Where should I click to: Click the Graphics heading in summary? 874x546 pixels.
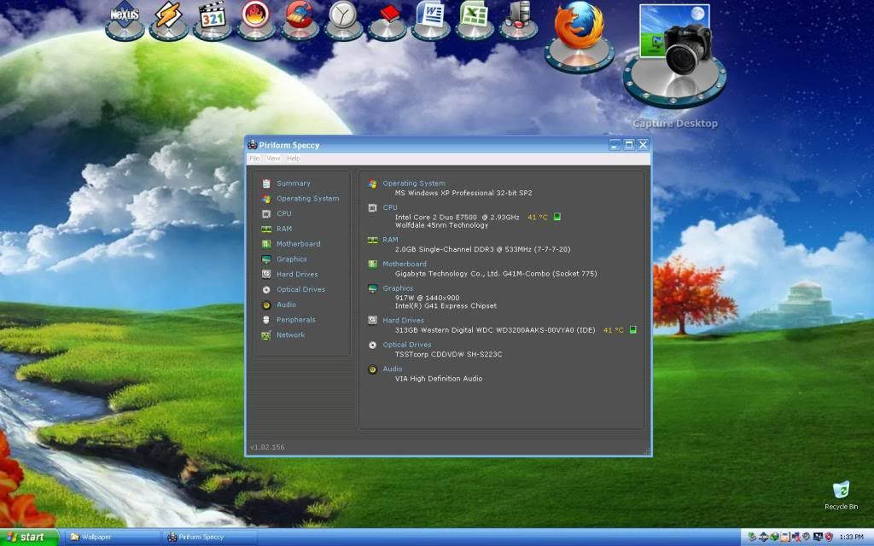point(398,288)
